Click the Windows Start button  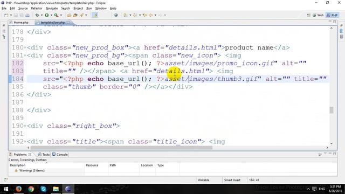(x=6, y=189)
